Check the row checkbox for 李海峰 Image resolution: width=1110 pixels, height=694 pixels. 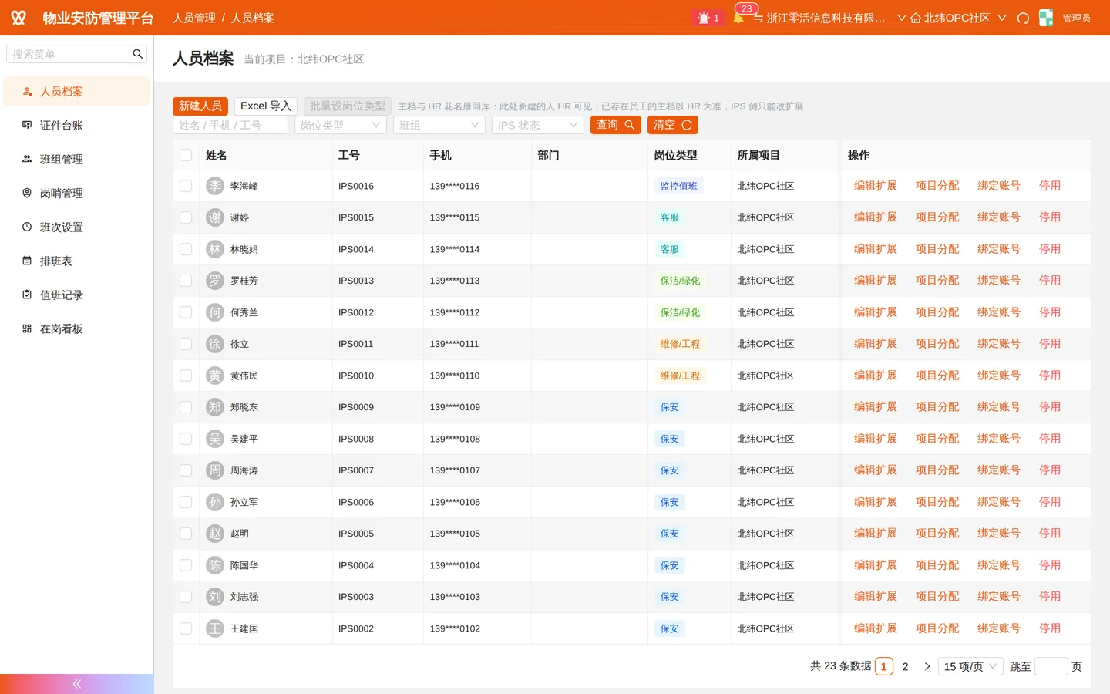tap(186, 186)
